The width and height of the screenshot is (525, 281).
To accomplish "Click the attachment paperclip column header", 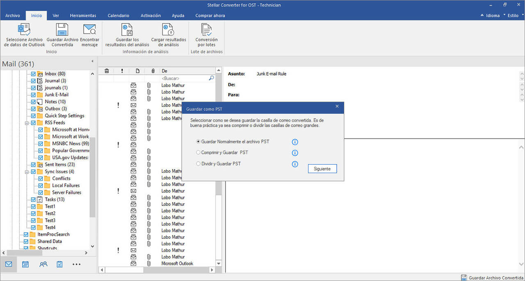I will 153,71.
